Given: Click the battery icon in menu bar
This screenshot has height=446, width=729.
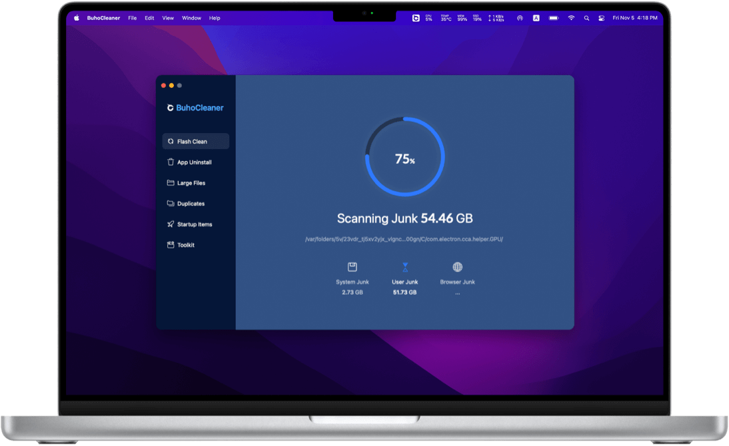Looking at the screenshot, I should (554, 18).
